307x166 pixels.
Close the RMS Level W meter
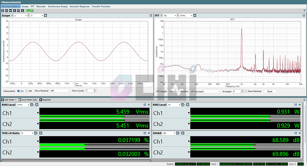[x=299, y=105]
